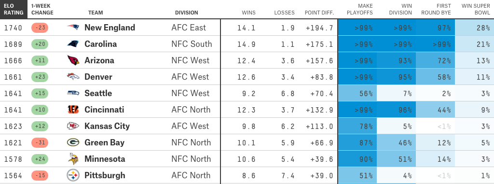Click New England's -23 change badge

[x=40, y=28]
